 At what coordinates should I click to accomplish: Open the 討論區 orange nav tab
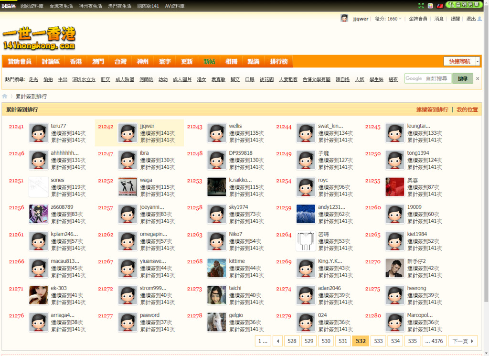coord(51,62)
